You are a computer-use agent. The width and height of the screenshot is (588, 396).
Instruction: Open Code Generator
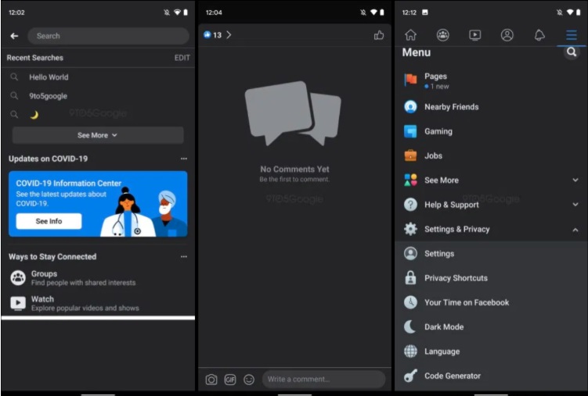tap(491, 376)
